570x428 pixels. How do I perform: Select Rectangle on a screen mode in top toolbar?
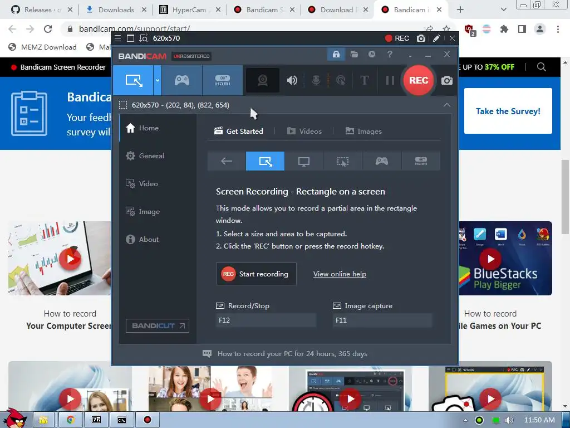133,80
